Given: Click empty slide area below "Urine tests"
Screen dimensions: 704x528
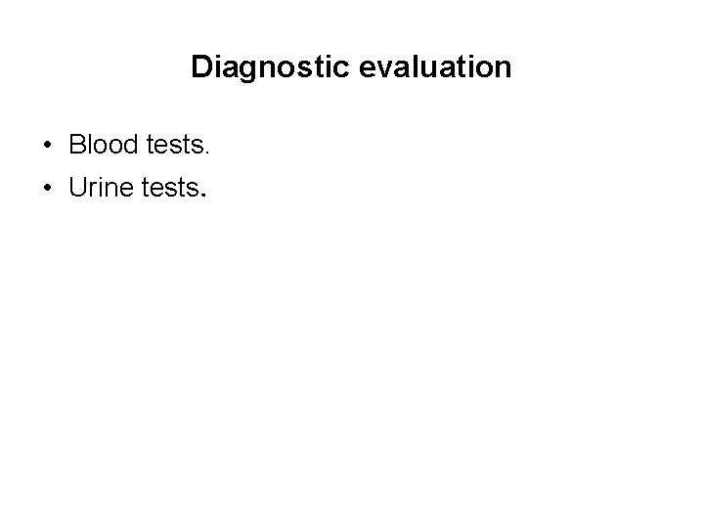Looking at the screenshot, I should [352, 352].
